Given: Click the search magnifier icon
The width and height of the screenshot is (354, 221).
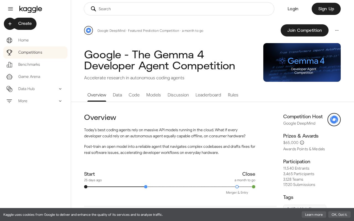Looking at the screenshot, I should point(93,9).
